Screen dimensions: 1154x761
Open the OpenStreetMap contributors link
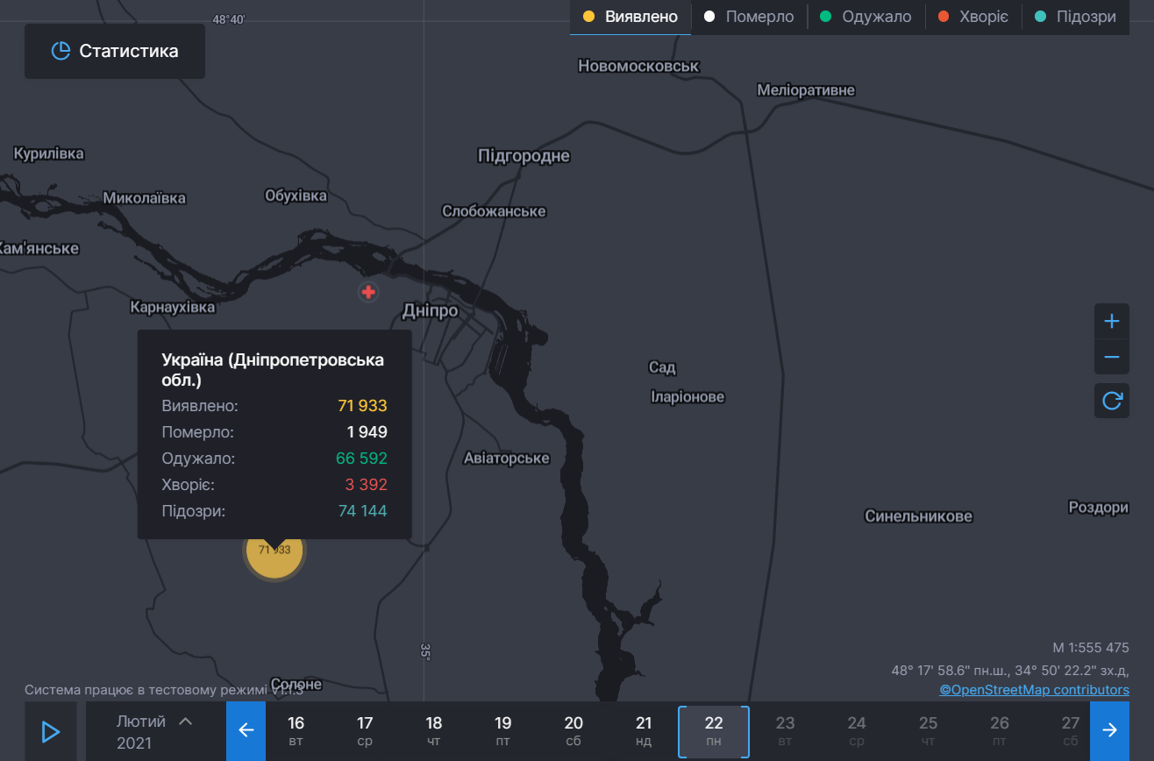point(1035,690)
